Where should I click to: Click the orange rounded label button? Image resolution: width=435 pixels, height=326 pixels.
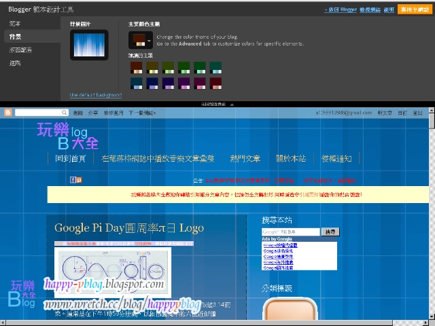click(x=290, y=308)
